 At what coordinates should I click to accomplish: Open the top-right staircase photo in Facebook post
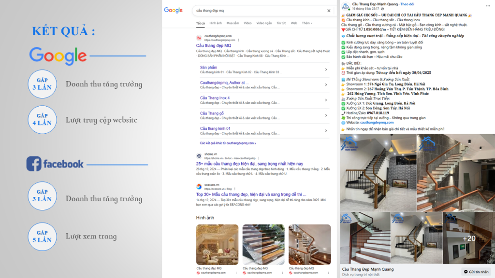(456, 173)
